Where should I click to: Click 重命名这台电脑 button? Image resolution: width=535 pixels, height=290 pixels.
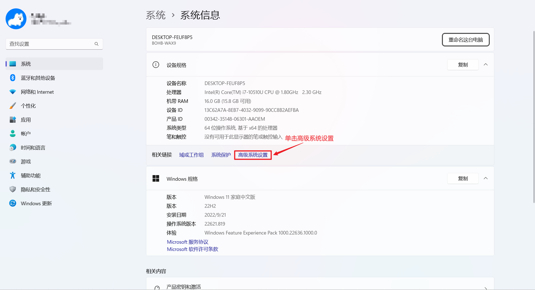coord(466,40)
